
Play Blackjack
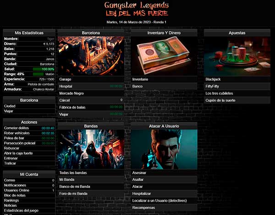[x=237, y=79]
